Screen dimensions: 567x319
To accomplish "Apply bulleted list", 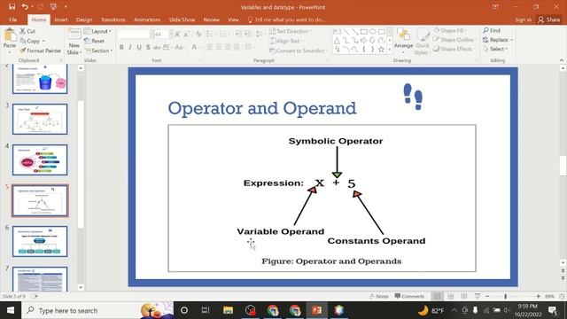I will pyautogui.click(x=211, y=35).
